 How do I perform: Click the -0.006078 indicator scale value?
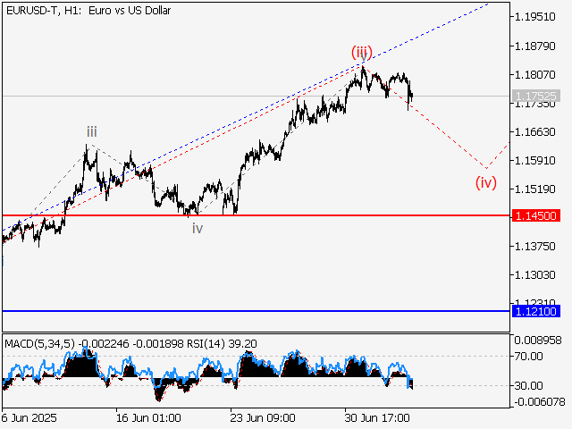coord(539,402)
